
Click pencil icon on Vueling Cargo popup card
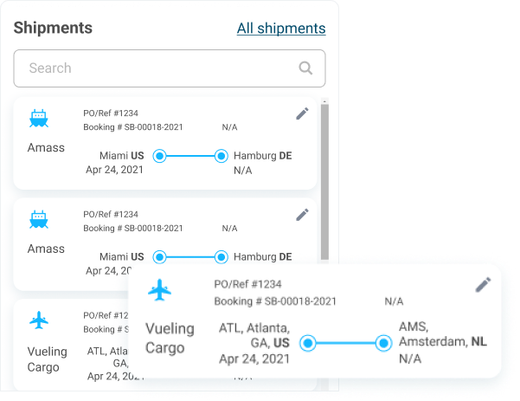tap(483, 285)
